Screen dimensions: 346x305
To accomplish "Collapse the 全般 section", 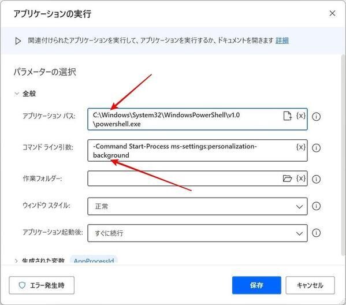I will (17, 94).
